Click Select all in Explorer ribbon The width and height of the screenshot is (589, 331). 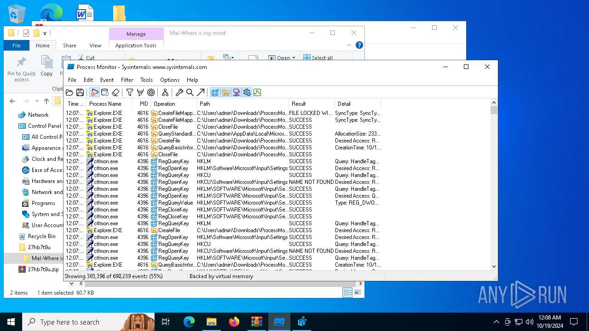coord(318,58)
